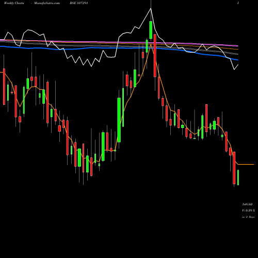Viewport: 258px width, 258px height.
Task: Click the 'BSE 537291' symbol text
Action: [x=79, y=3]
